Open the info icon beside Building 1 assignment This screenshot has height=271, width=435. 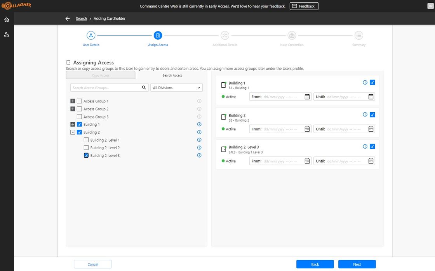(x=365, y=82)
